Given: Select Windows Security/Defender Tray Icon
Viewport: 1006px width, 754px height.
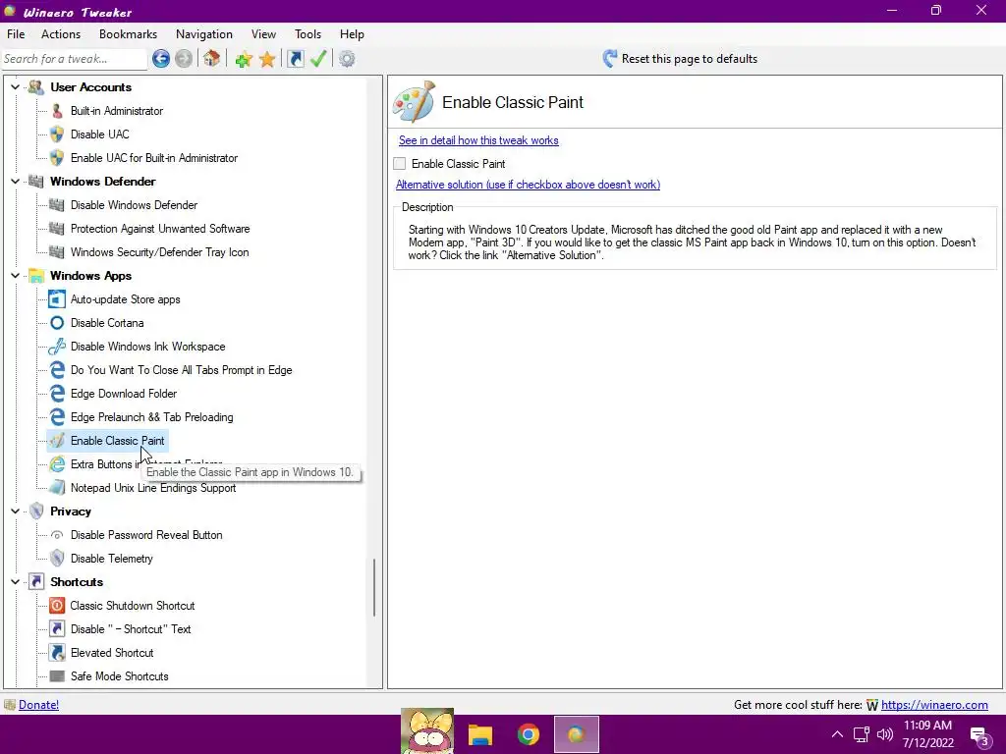Looking at the screenshot, I should pos(160,252).
